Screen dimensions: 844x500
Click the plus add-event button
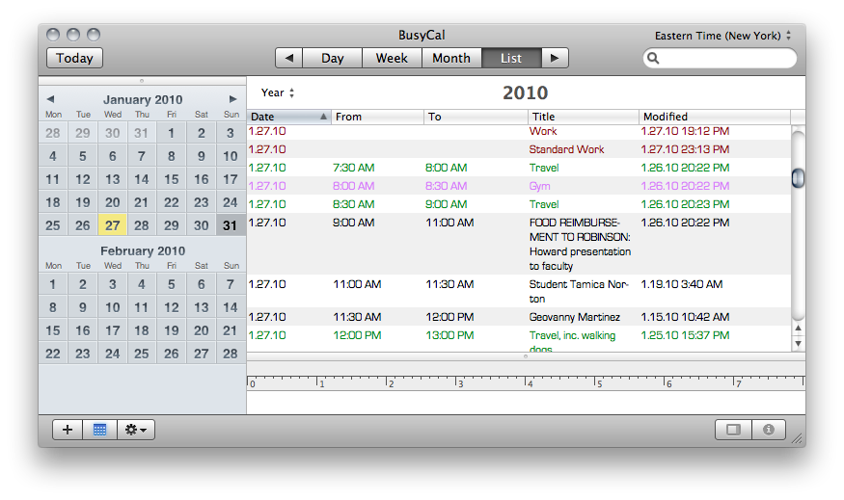[x=68, y=430]
